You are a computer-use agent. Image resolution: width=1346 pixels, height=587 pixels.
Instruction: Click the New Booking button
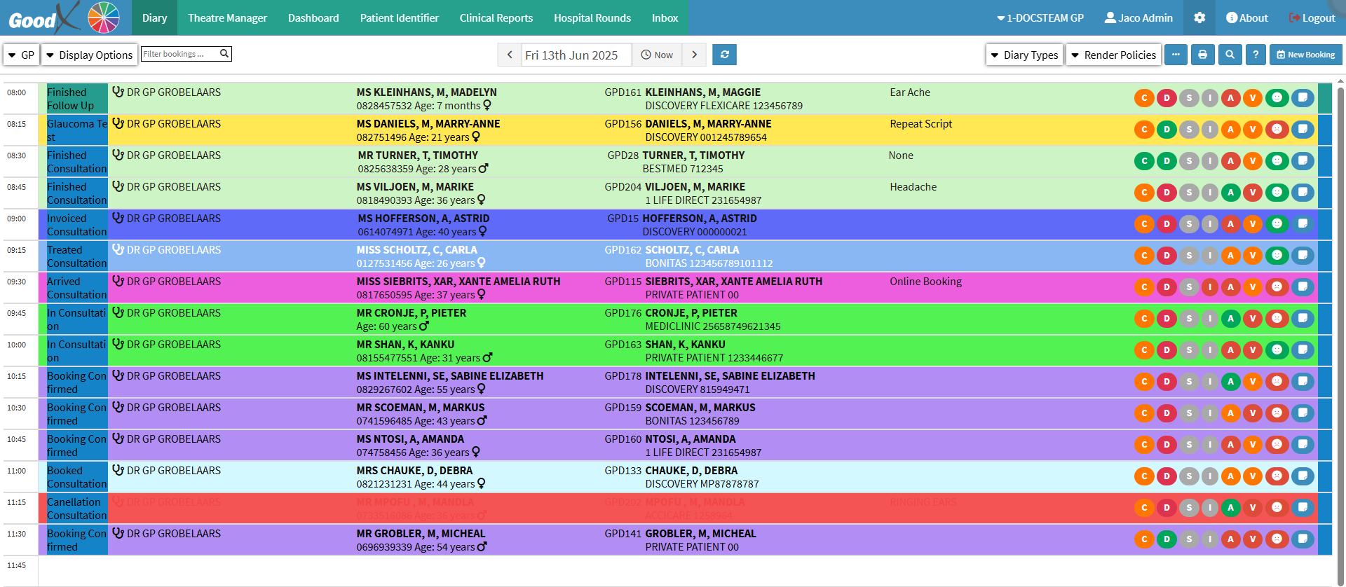click(1305, 55)
